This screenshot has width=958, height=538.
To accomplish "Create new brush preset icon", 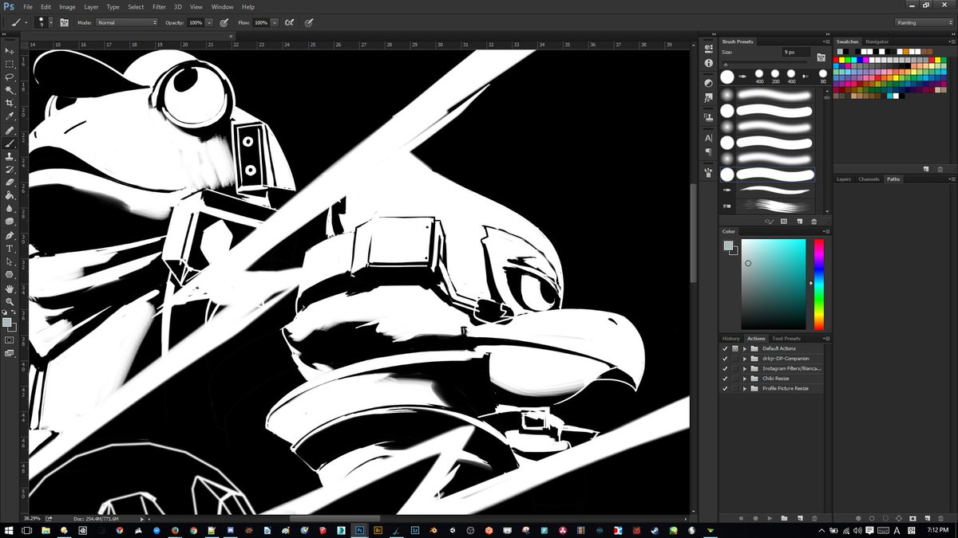I will coord(799,221).
